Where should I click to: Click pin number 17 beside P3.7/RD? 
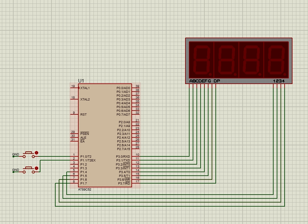pyautogui.click(x=137, y=181)
